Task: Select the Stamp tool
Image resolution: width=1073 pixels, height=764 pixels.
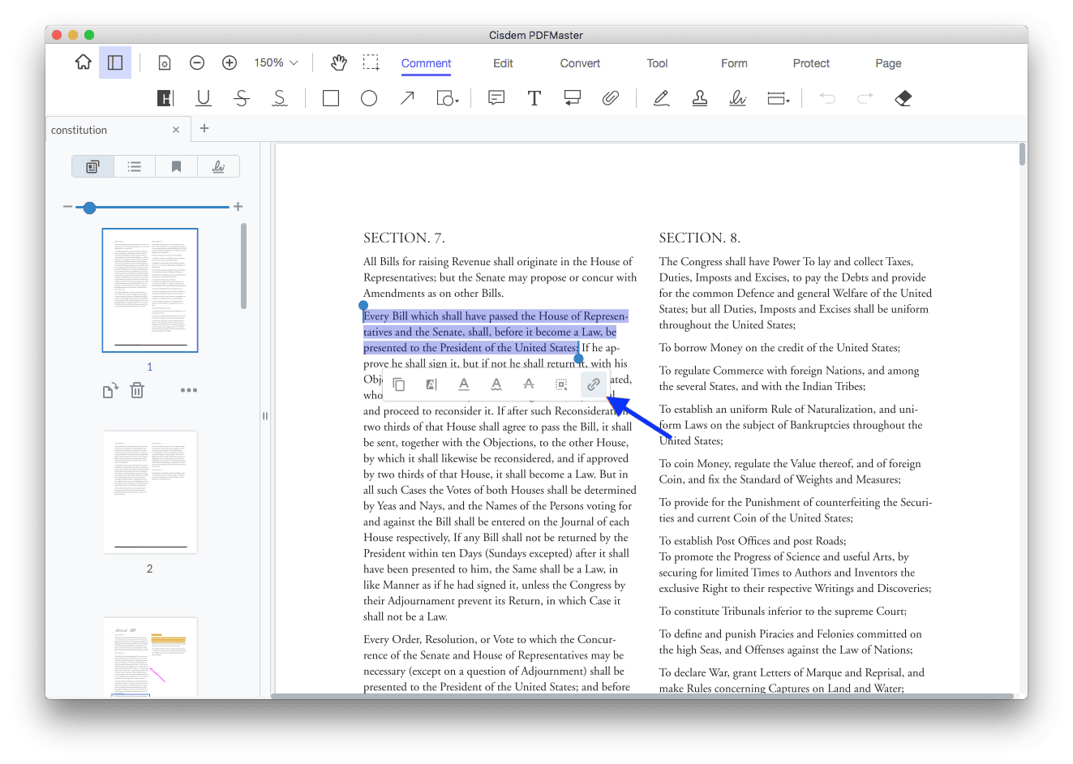Action: [x=699, y=98]
